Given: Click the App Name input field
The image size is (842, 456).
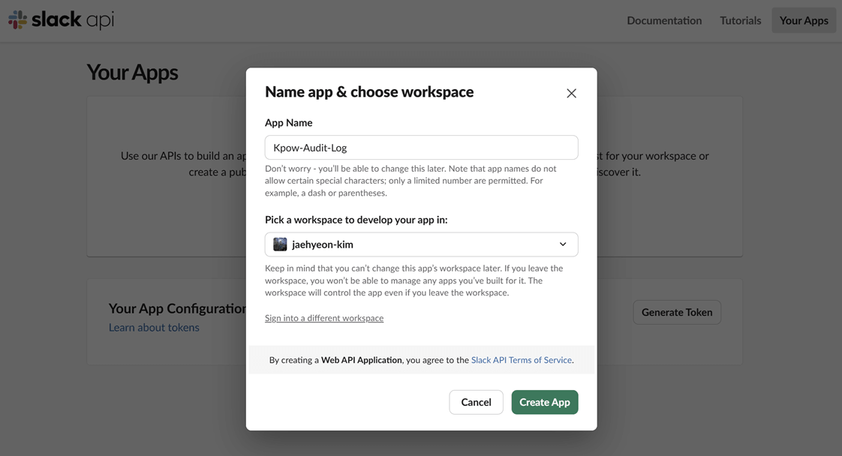Looking at the screenshot, I should (x=421, y=148).
